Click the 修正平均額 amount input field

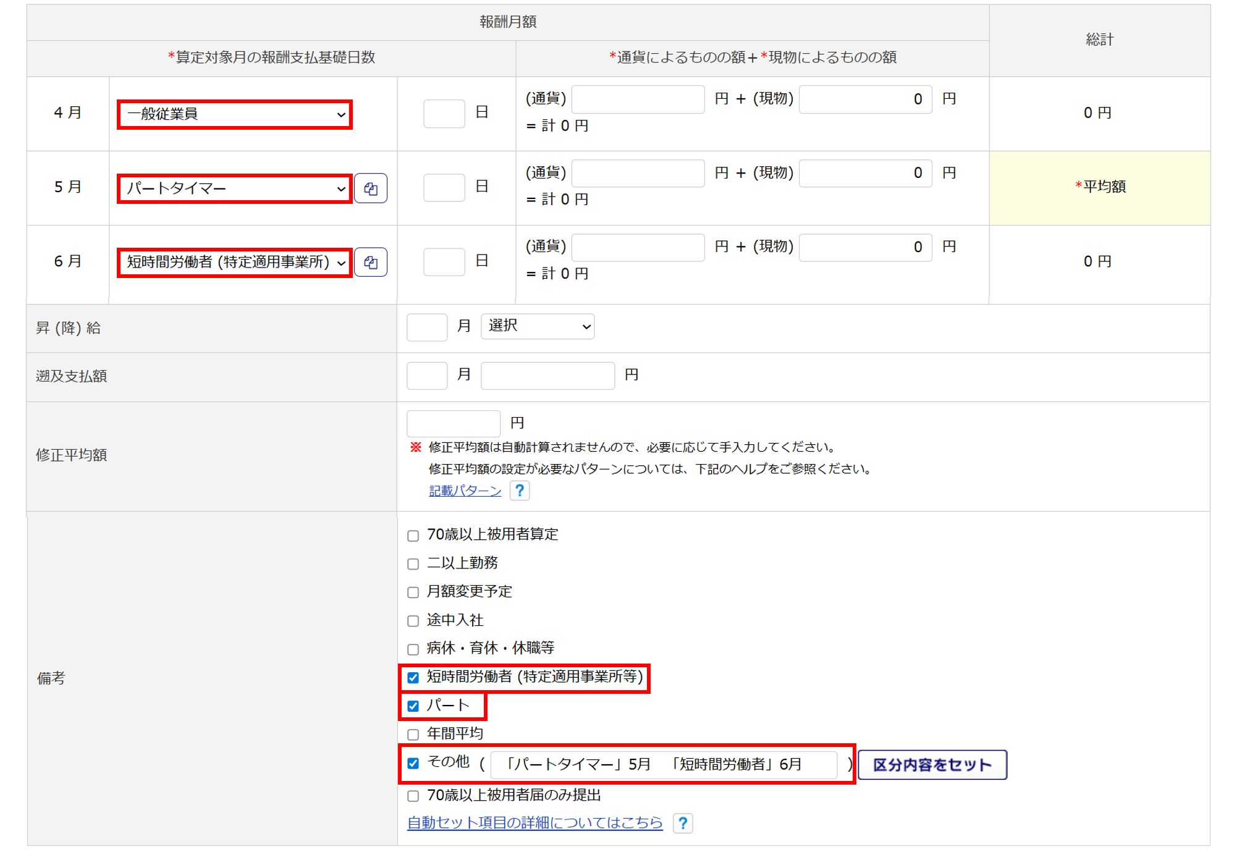[453, 423]
